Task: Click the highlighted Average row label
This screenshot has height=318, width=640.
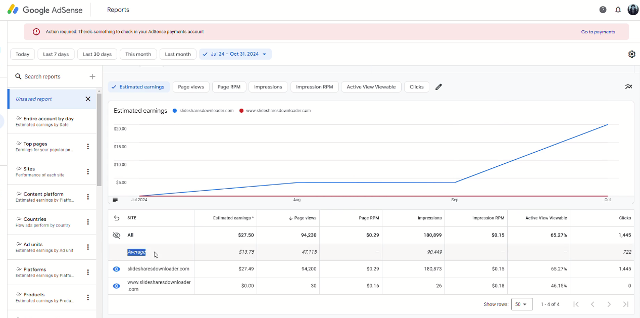Action: [136, 252]
